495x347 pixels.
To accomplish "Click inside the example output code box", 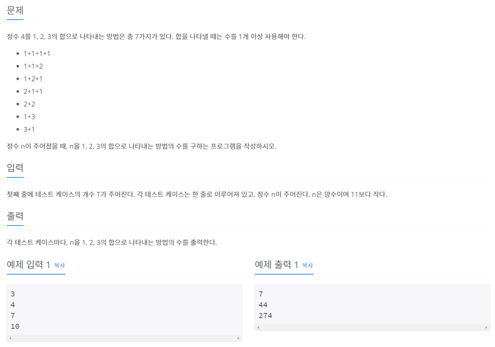I will (372, 305).
